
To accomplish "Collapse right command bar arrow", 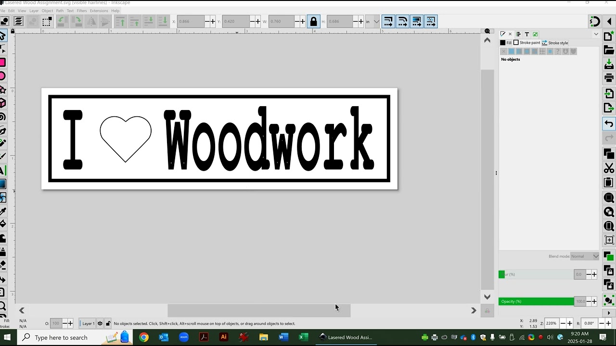I will click(609, 21).
